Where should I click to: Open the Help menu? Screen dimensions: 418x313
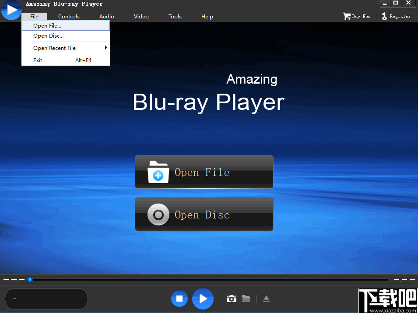pos(207,16)
